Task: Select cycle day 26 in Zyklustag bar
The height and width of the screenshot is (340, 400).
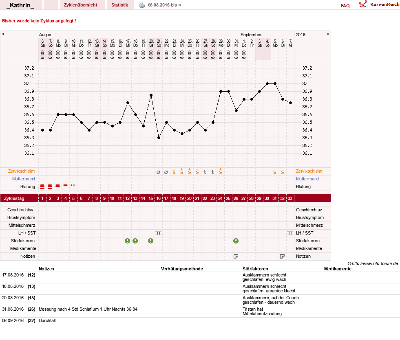Action: [x=236, y=198]
